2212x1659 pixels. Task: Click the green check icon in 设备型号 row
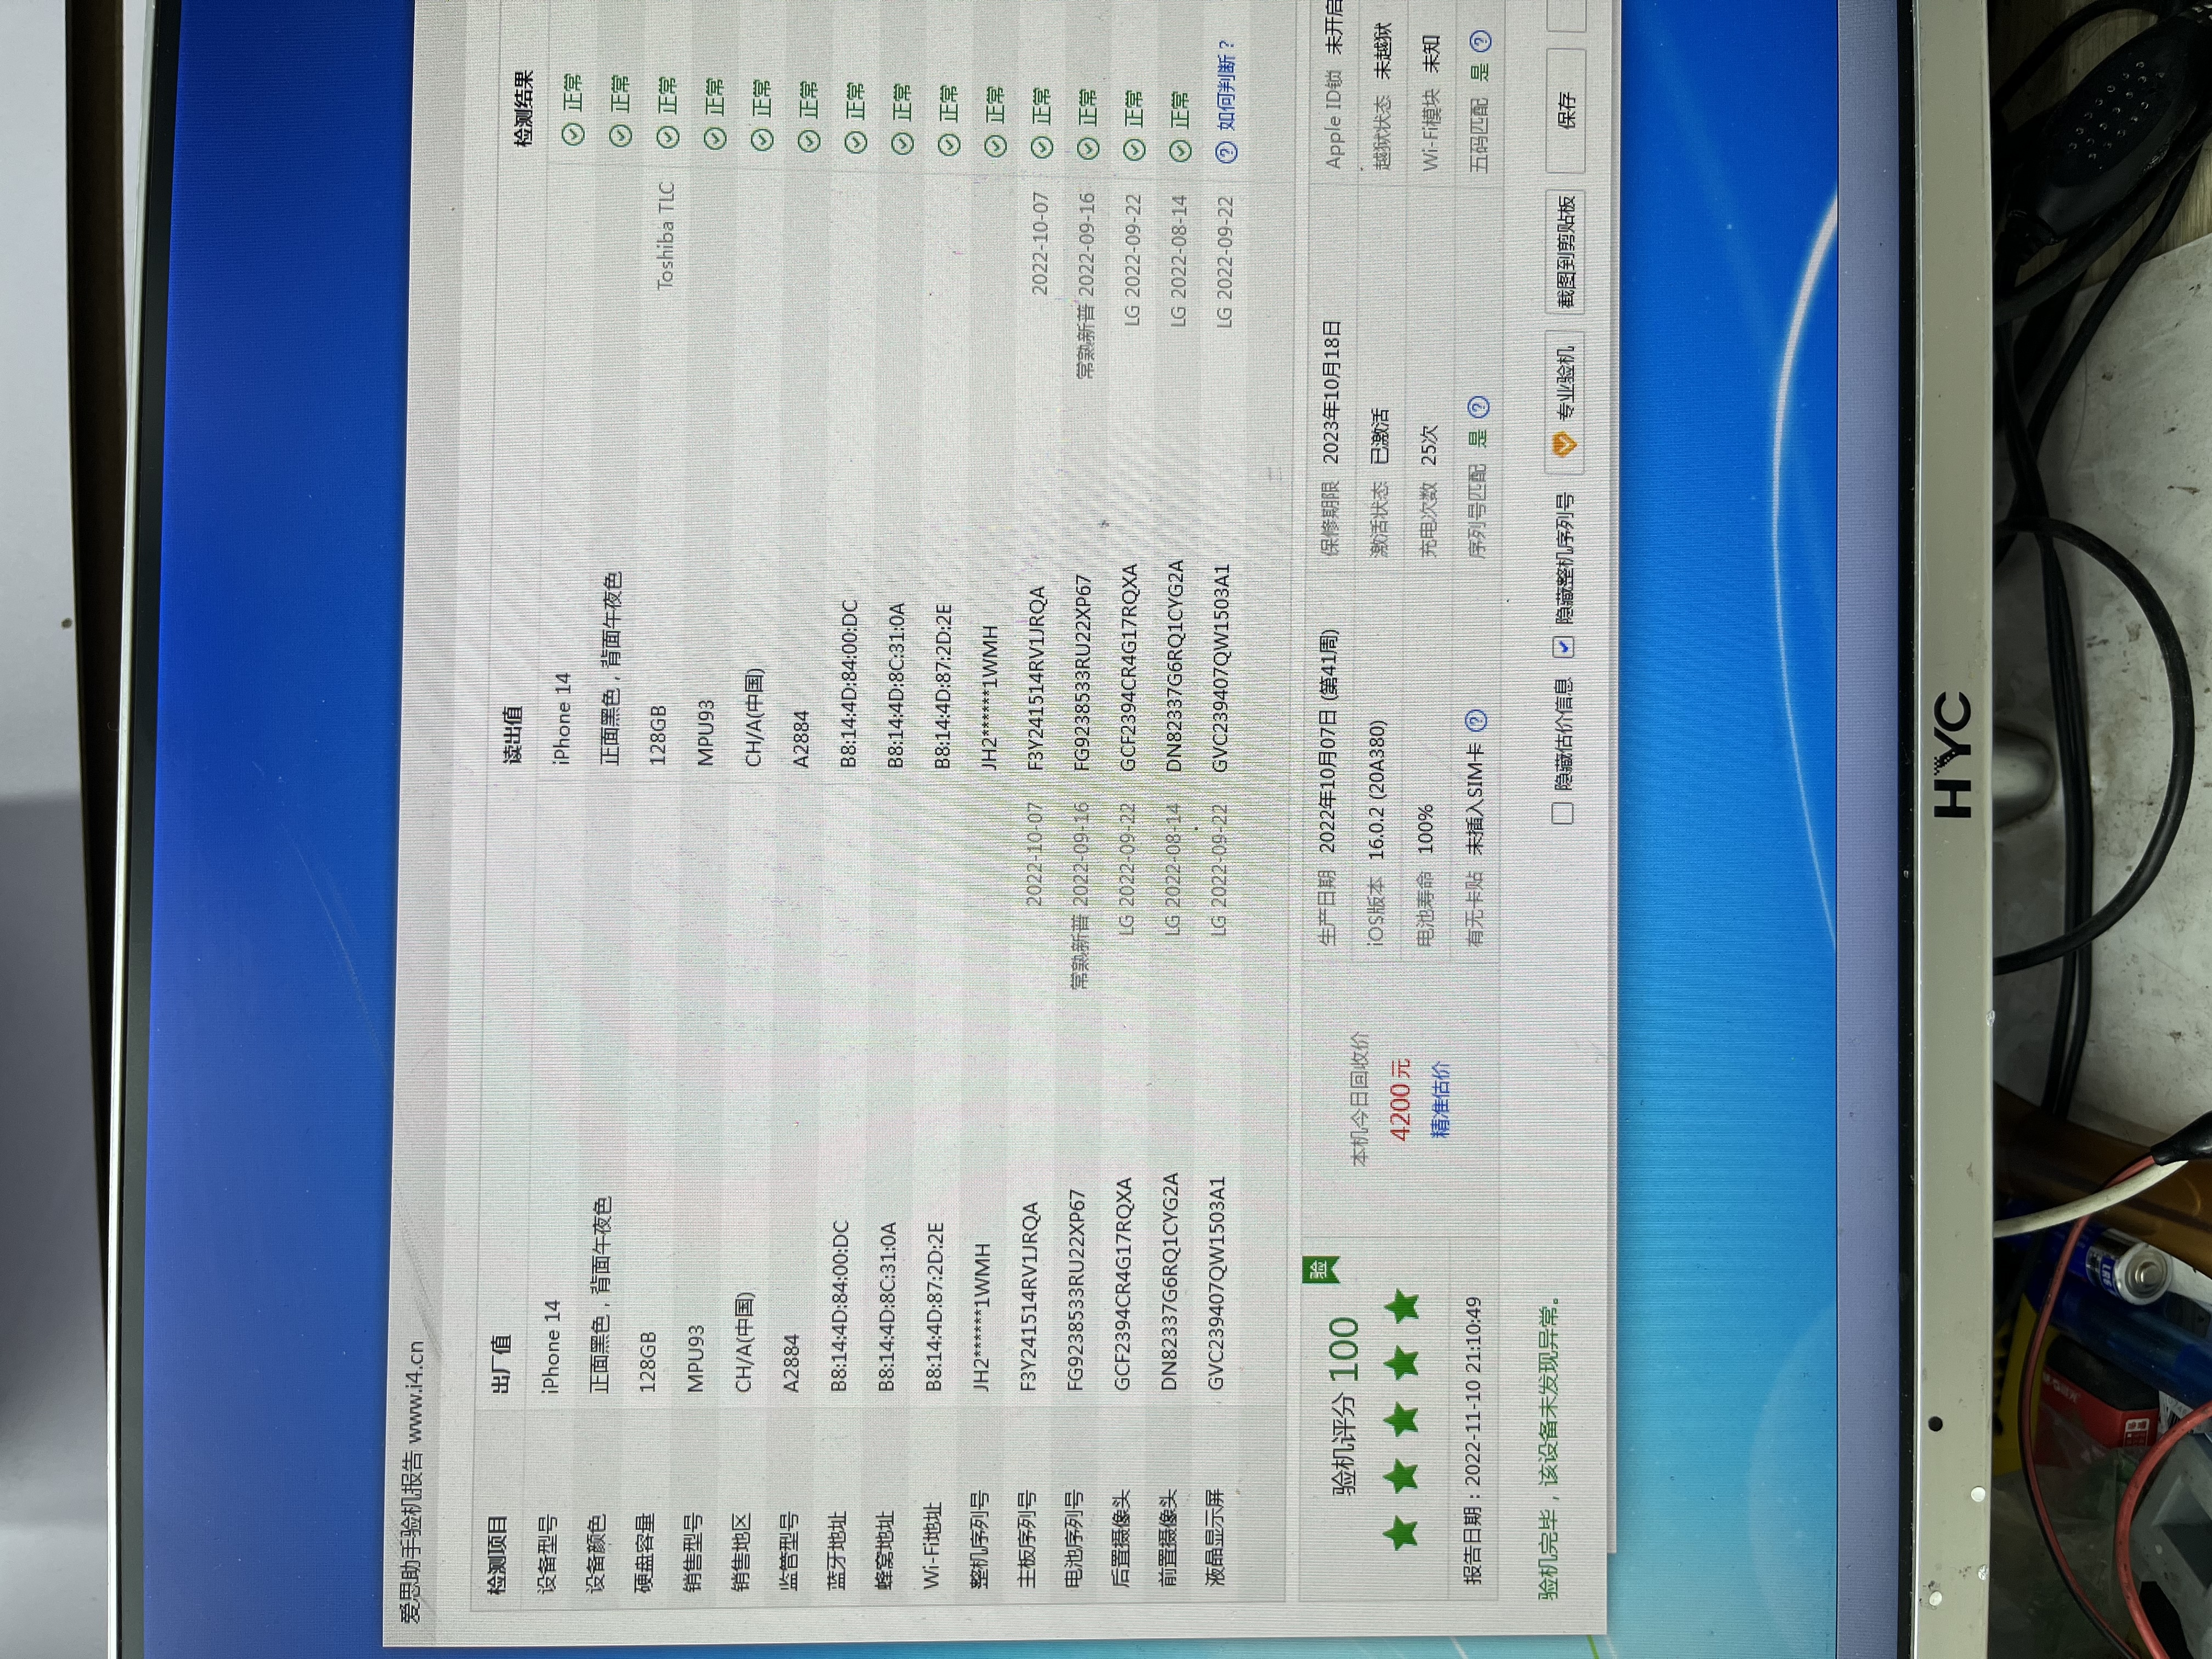tap(573, 133)
